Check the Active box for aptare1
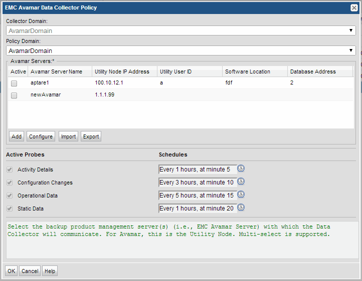Screen dimensions: 362x281 coord(14,83)
